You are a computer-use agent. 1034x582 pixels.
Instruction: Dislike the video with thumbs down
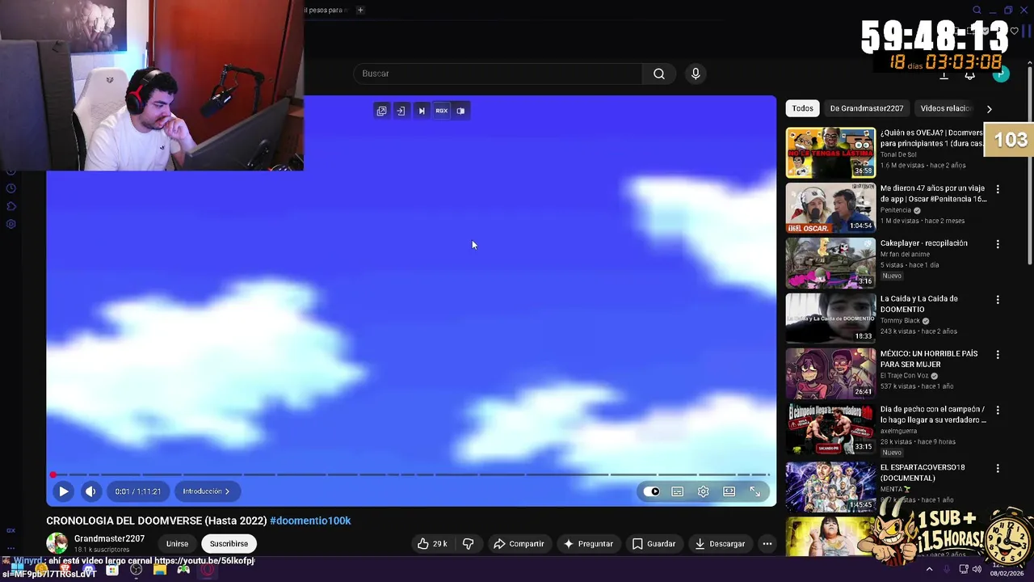click(468, 544)
